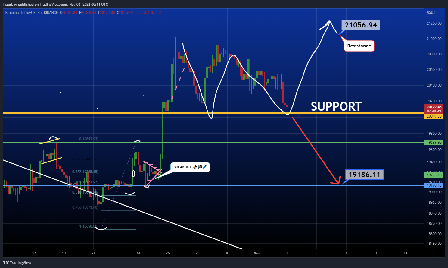Click the 19450.00 price scale value
Image resolution: width=448 pixels, height=268 pixels.
(x=434, y=162)
